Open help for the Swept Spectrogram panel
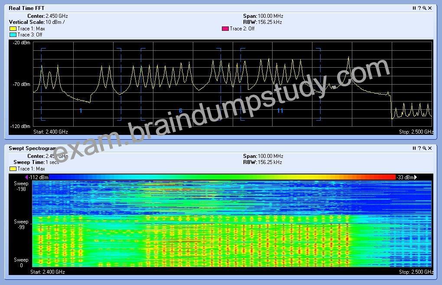The image size is (442, 285). [x=419, y=148]
